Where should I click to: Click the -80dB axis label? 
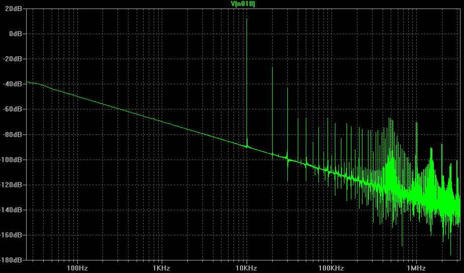tap(12, 134)
